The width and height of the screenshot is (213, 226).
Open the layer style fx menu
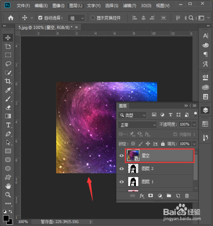click(142, 196)
